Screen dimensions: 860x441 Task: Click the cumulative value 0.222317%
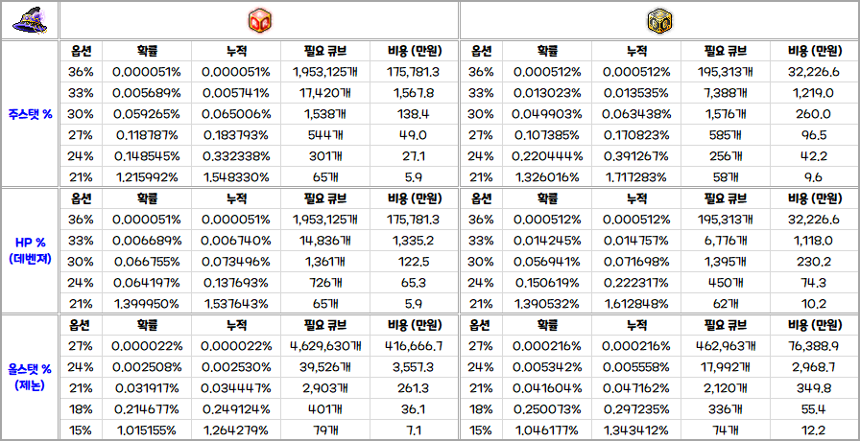(x=636, y=283)
